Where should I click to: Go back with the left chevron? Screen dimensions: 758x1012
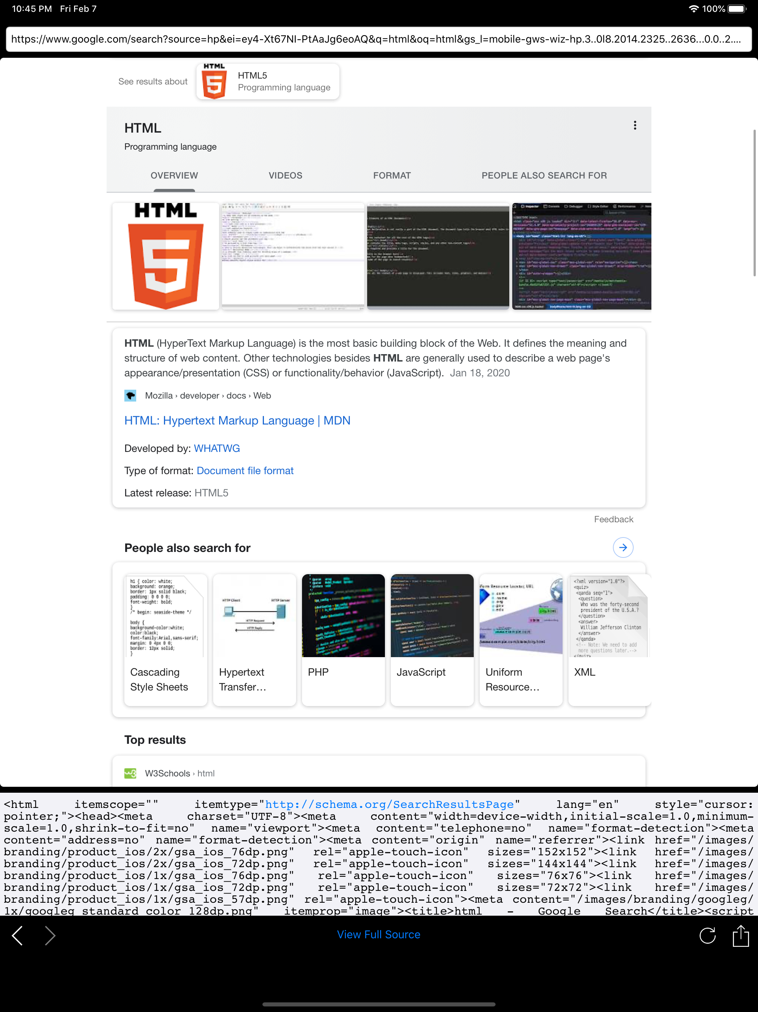pyautogui.click(x=17, y=936)
